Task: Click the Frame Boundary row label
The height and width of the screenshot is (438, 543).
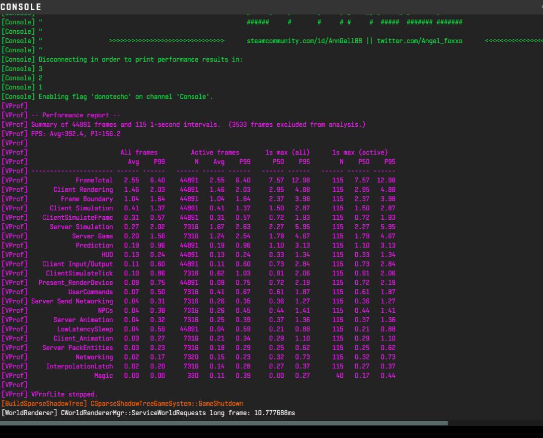Action: pyautogui.click(x=86, y=199)
